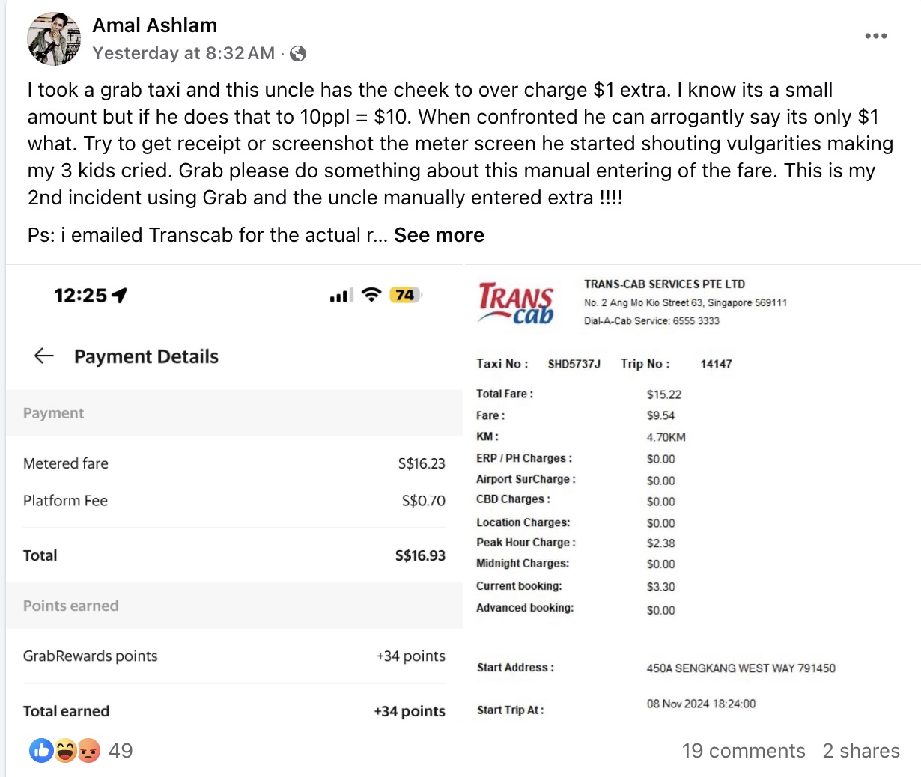Click the GrabRewards points row
This screenshot has width=921, height=777.
(234, 656)
